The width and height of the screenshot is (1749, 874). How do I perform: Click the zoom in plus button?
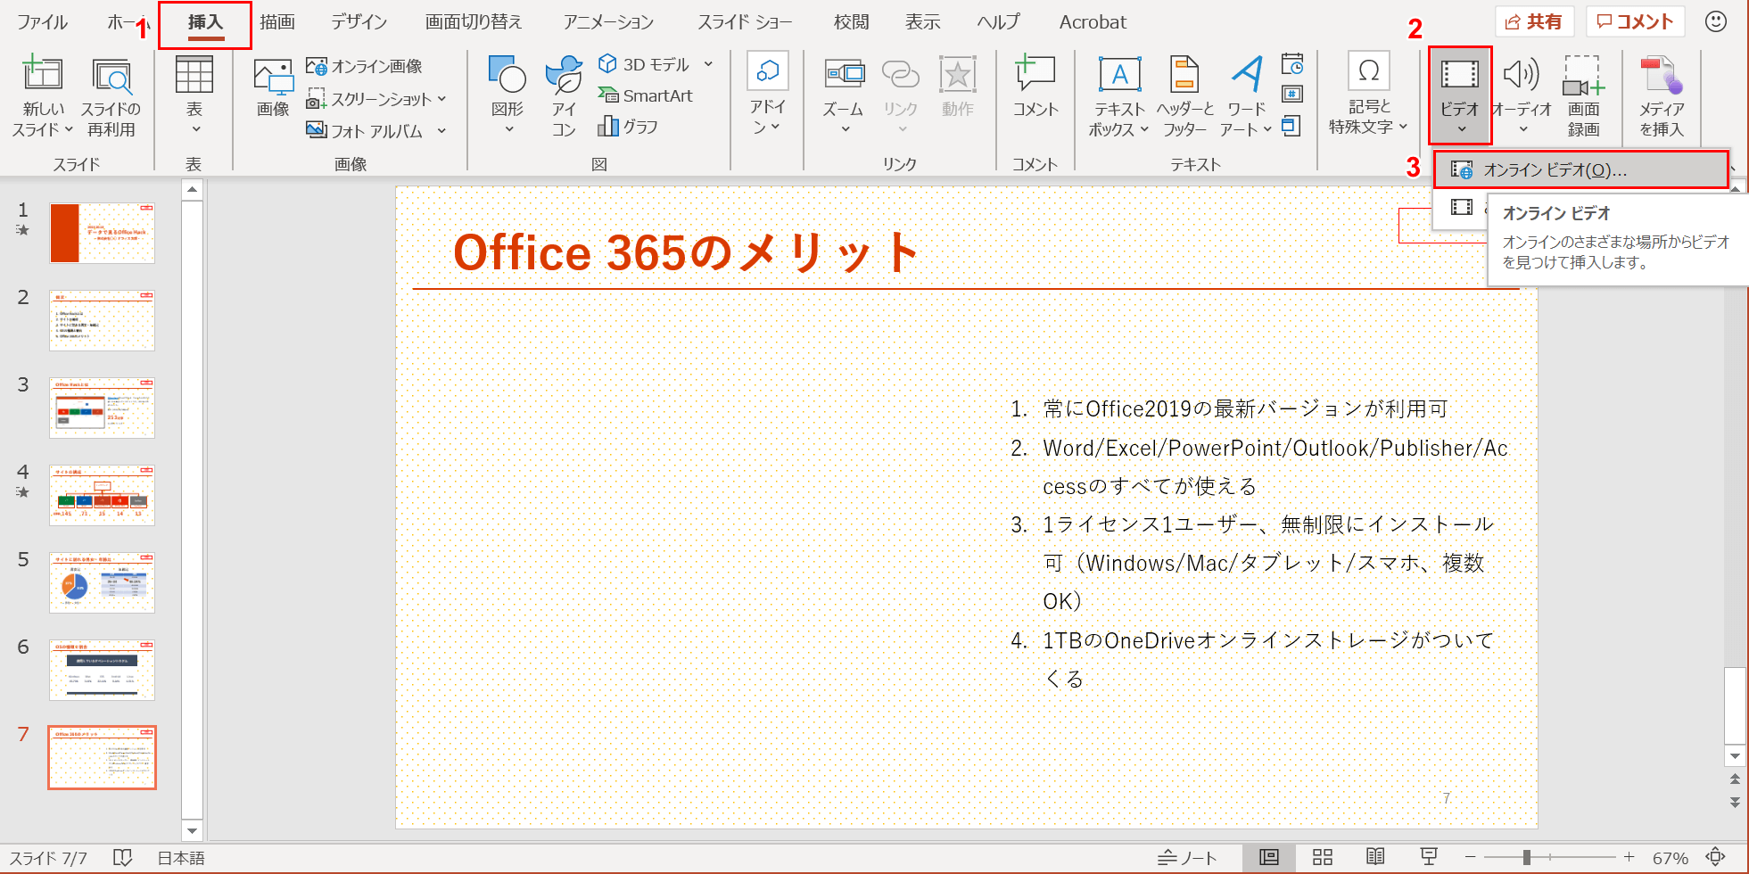coord(1629,857)
